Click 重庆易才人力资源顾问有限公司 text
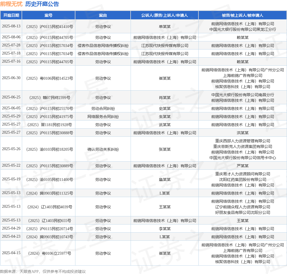Viewport: 287px width, 274px height. (243, 174)
